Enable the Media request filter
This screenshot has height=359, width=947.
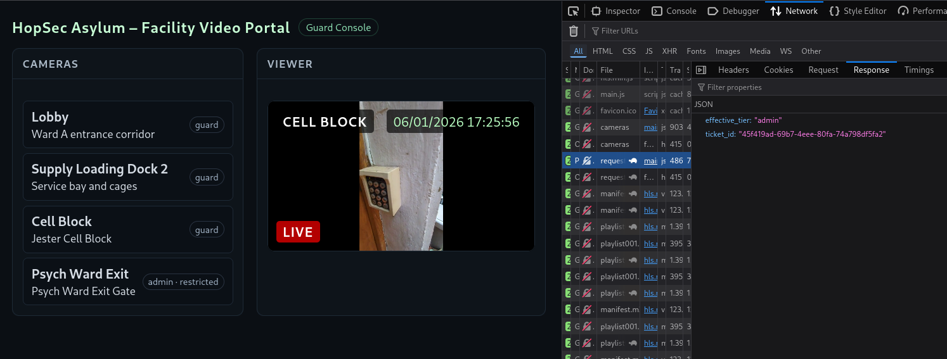759,51
